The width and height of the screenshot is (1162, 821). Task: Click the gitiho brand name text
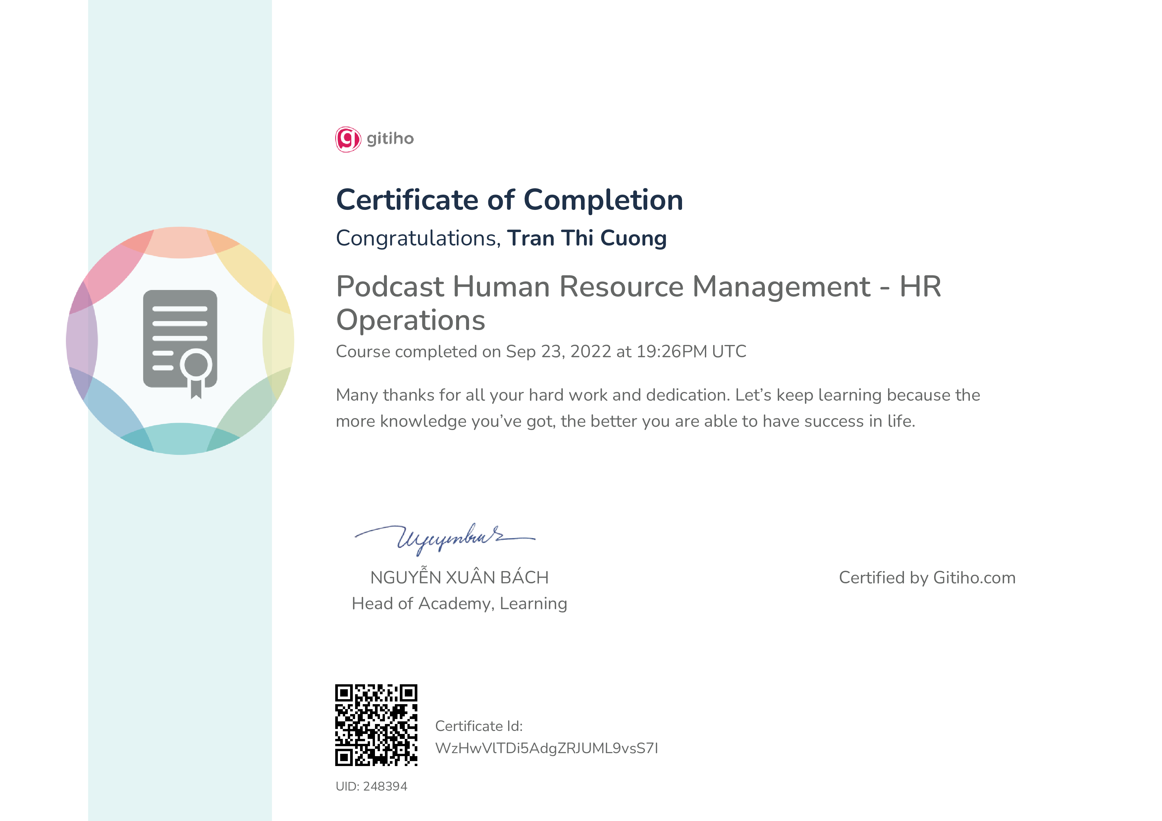click(390, 139)
